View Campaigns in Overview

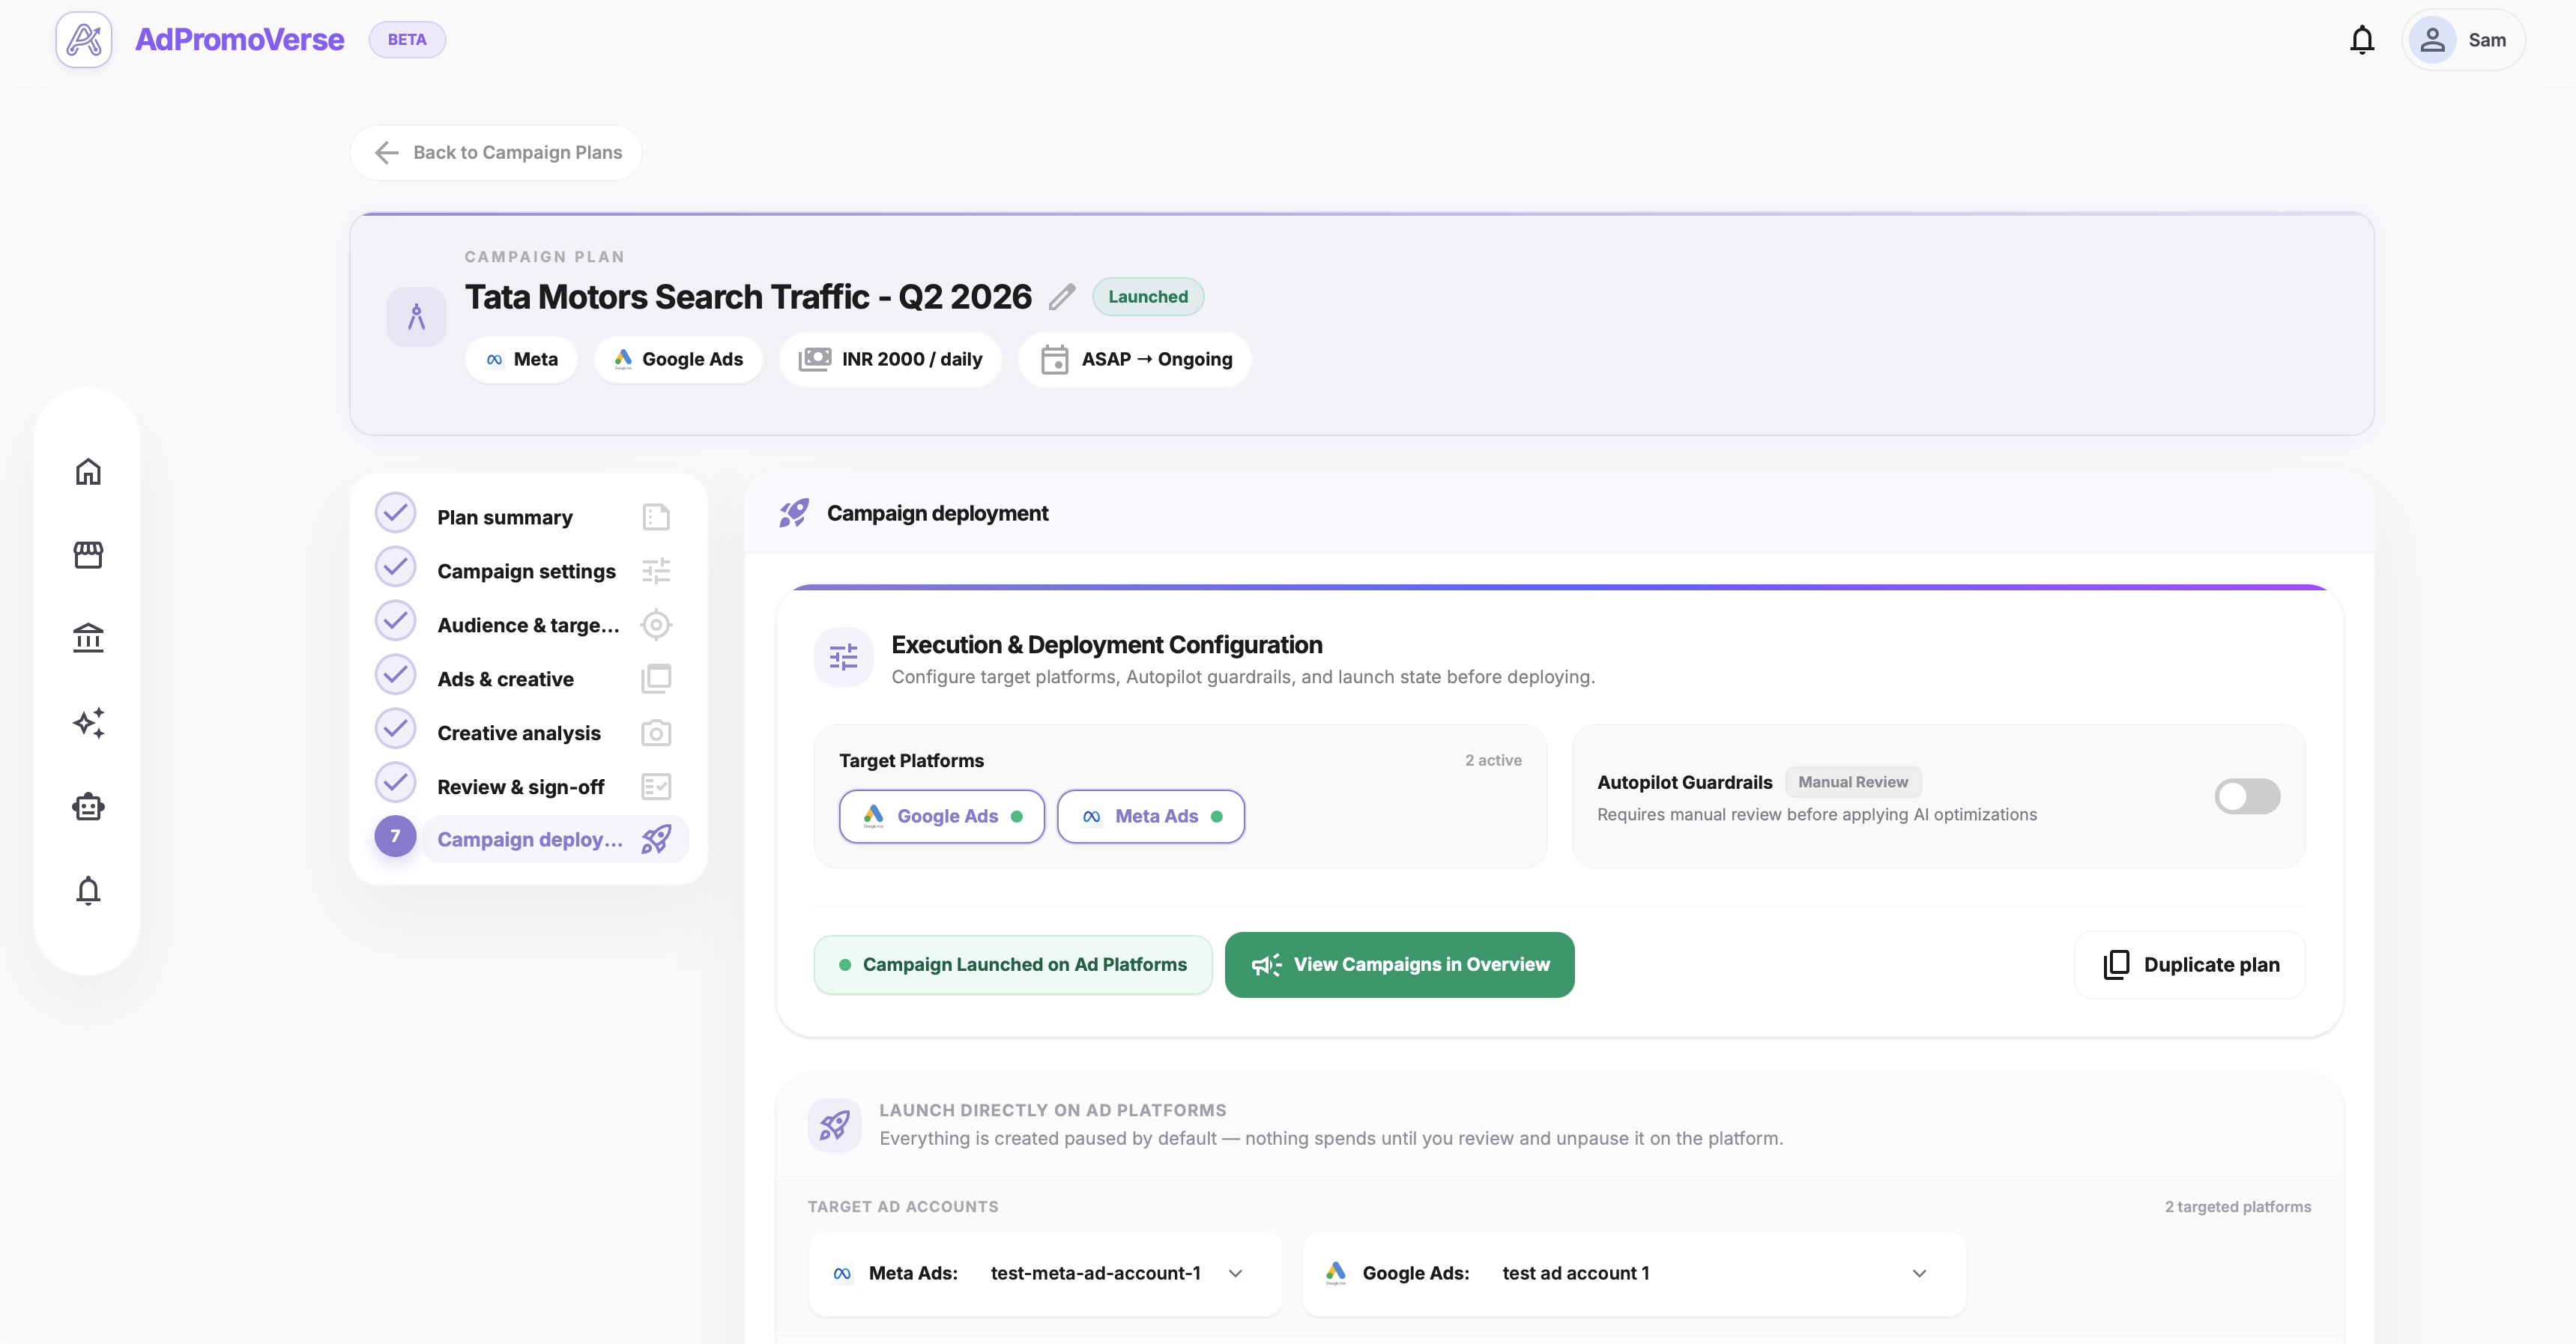pos(1400,965)
